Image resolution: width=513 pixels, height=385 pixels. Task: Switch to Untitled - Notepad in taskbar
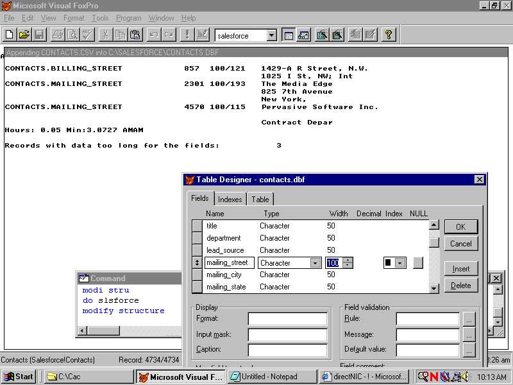point(272,377)
